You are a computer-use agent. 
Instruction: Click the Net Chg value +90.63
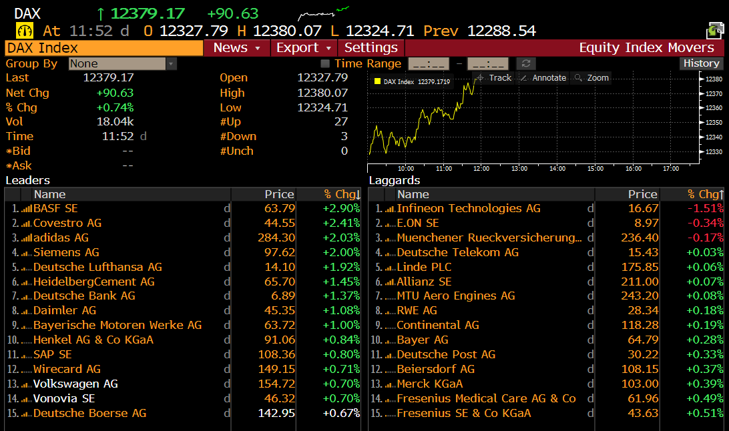[115, 93]
